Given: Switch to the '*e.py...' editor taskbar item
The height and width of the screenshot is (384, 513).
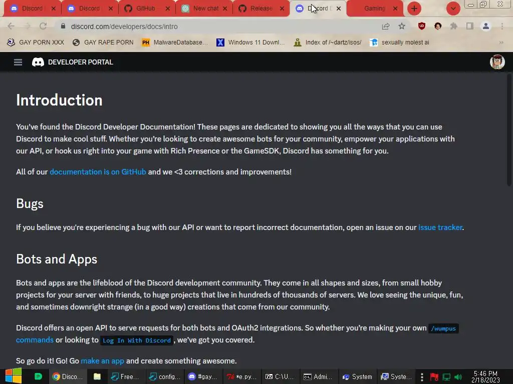Looking at the screenshot, I should (242, 376).
